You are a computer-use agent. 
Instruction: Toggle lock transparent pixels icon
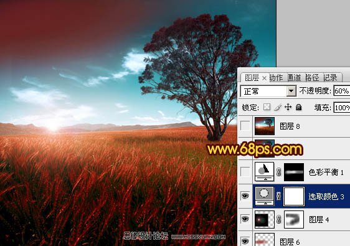[267, 107]
